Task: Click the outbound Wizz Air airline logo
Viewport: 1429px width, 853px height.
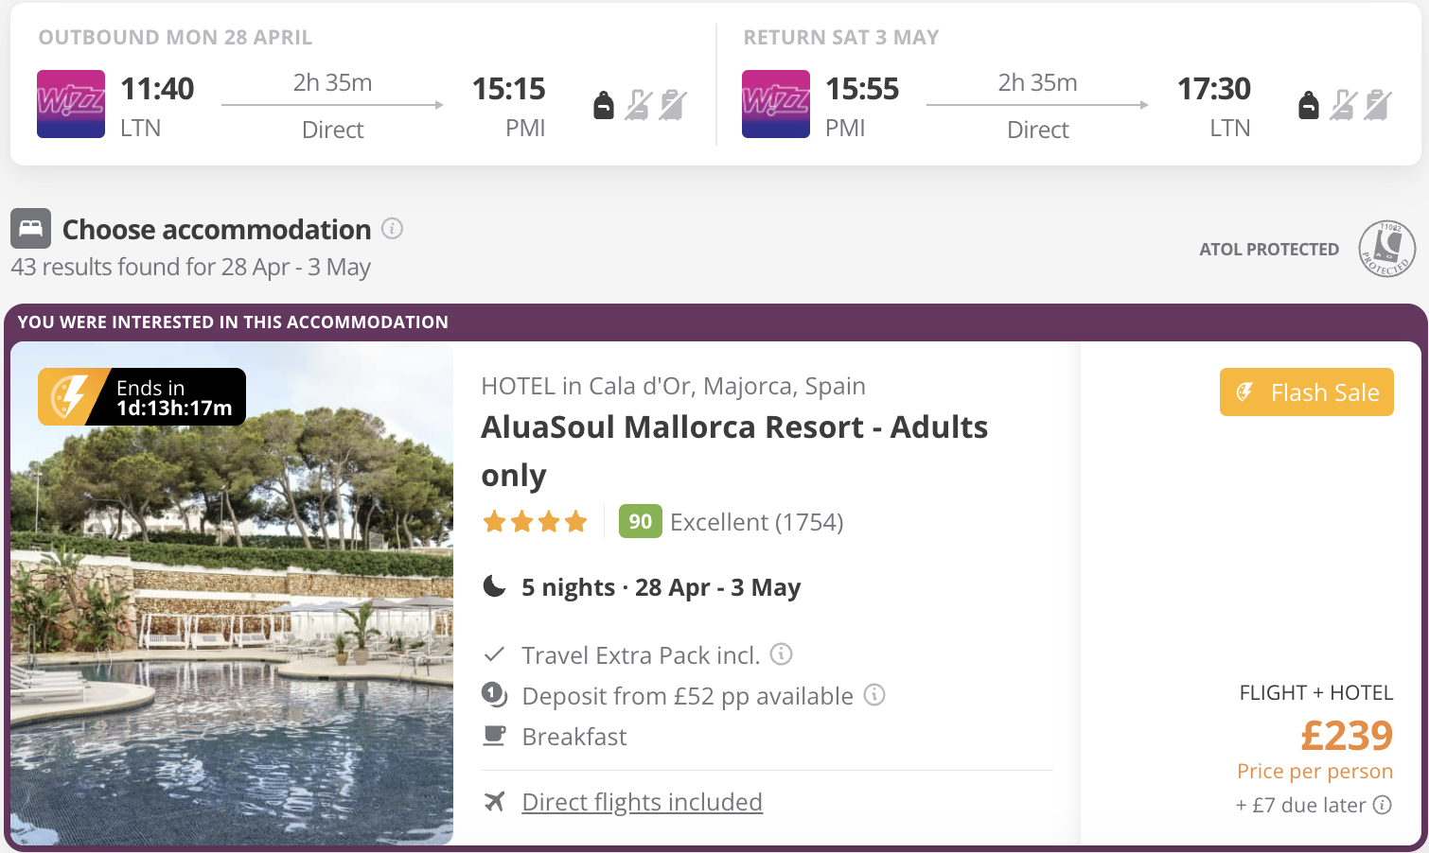Action: point(71,104)
